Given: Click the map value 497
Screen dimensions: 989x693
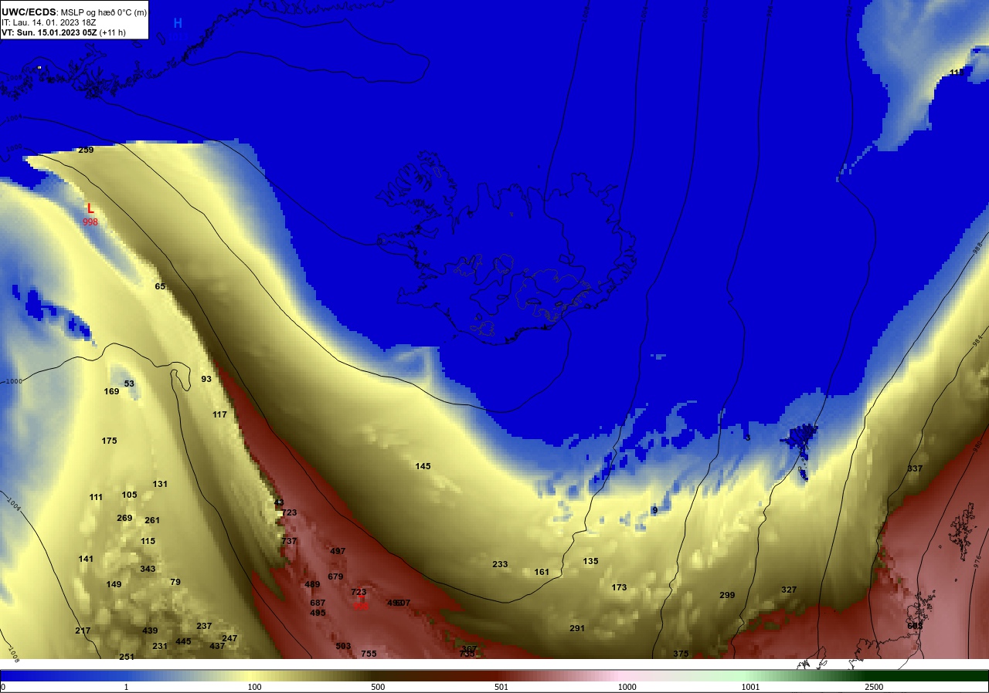Looking at the screenshot, I should [x=338, y=551].
